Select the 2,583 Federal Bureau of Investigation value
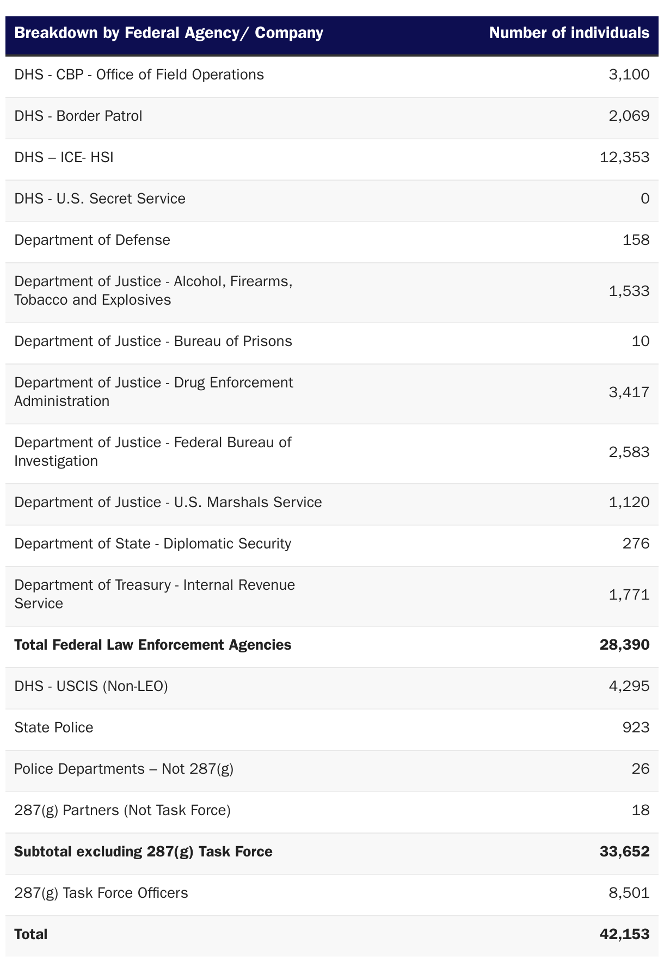This screenshot has height=962, width=664. point(629,452)
